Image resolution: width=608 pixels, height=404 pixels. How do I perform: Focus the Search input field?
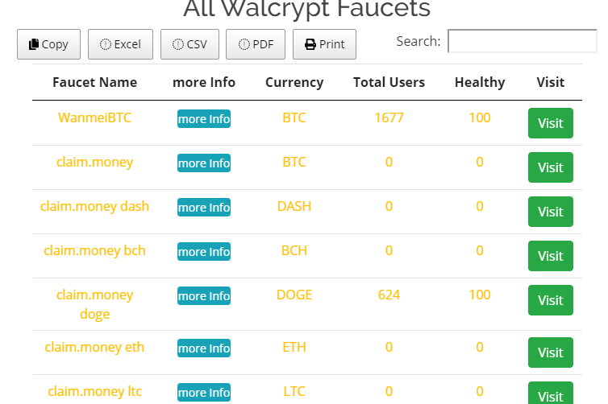[522, 41]
